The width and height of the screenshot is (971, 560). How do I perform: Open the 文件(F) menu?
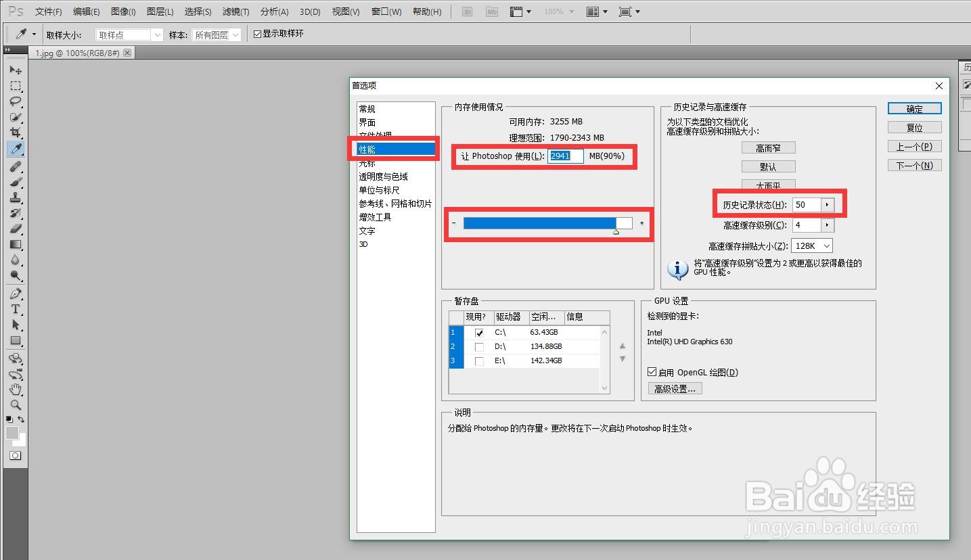[49, 11]
